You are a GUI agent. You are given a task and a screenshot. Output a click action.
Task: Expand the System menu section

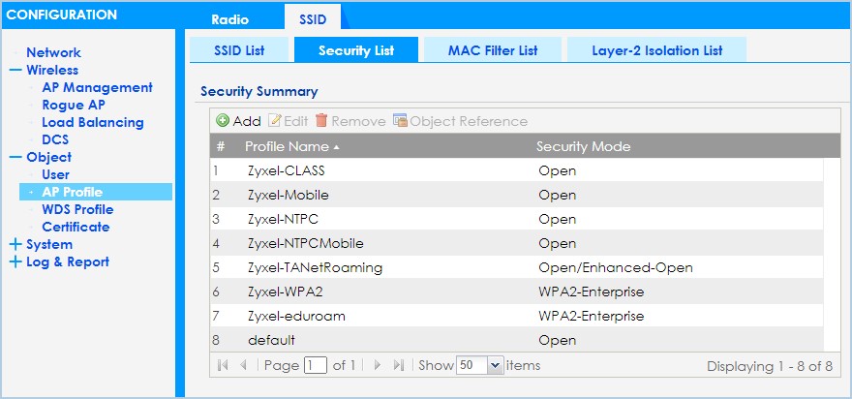pos(15,245)
